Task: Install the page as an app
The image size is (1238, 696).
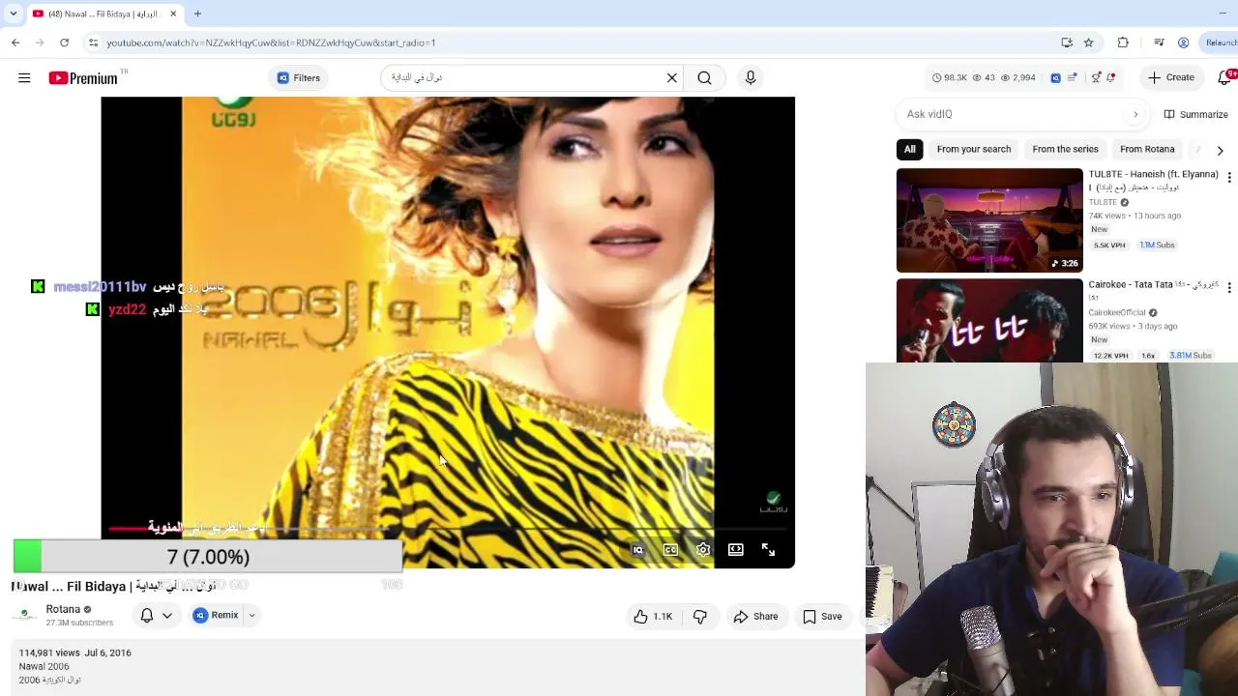Action: click(x=1066, y=43)
